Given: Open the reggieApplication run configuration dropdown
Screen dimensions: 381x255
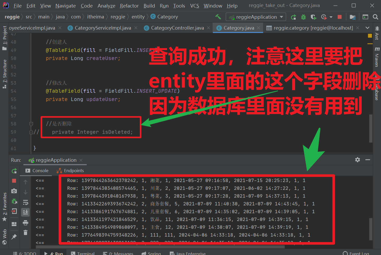Looking at the screenshot, I should (x=256, y=17).
